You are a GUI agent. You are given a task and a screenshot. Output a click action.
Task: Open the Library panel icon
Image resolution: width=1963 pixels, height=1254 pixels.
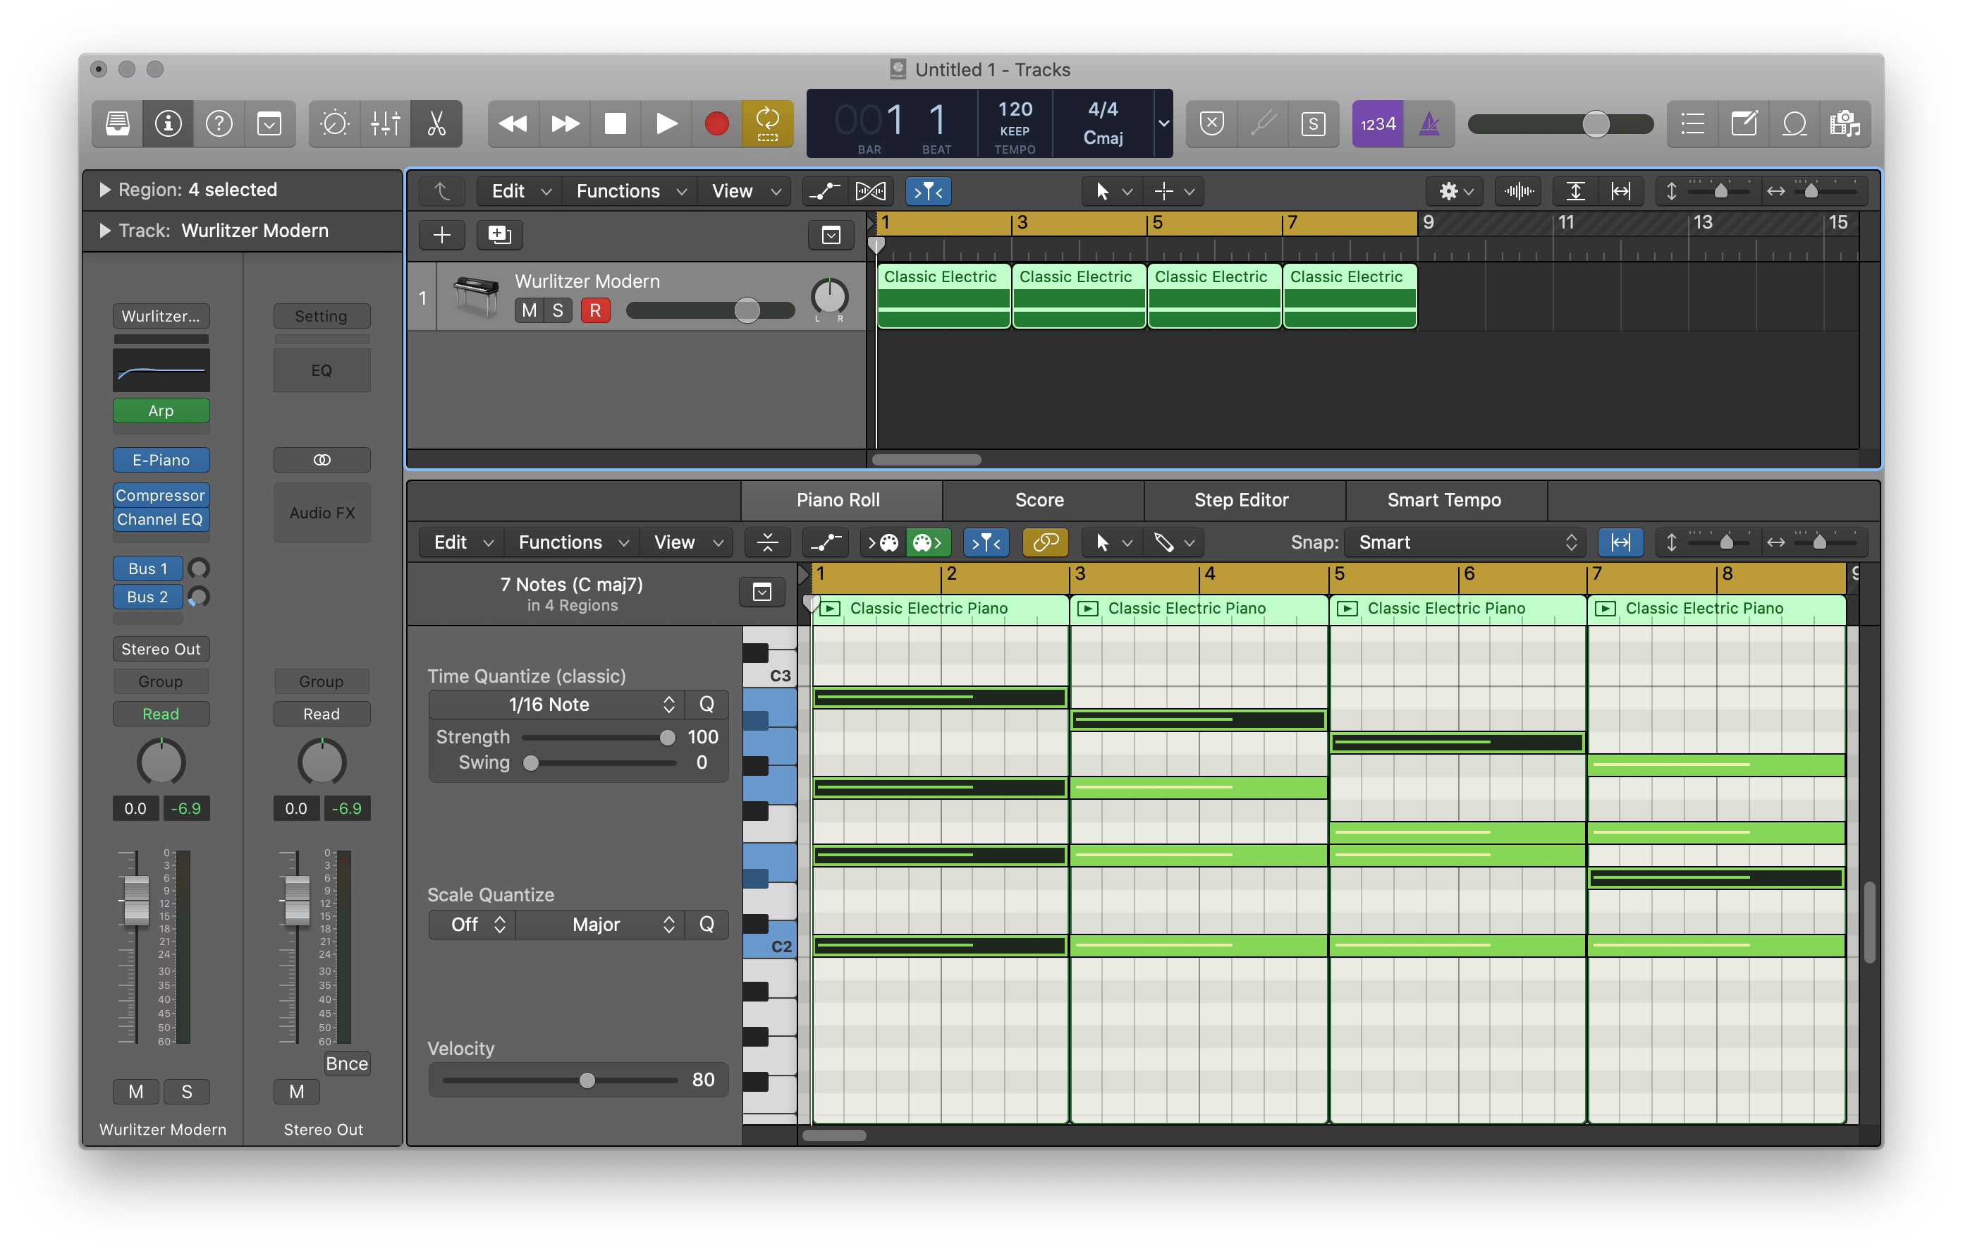(x=117, y=124)
